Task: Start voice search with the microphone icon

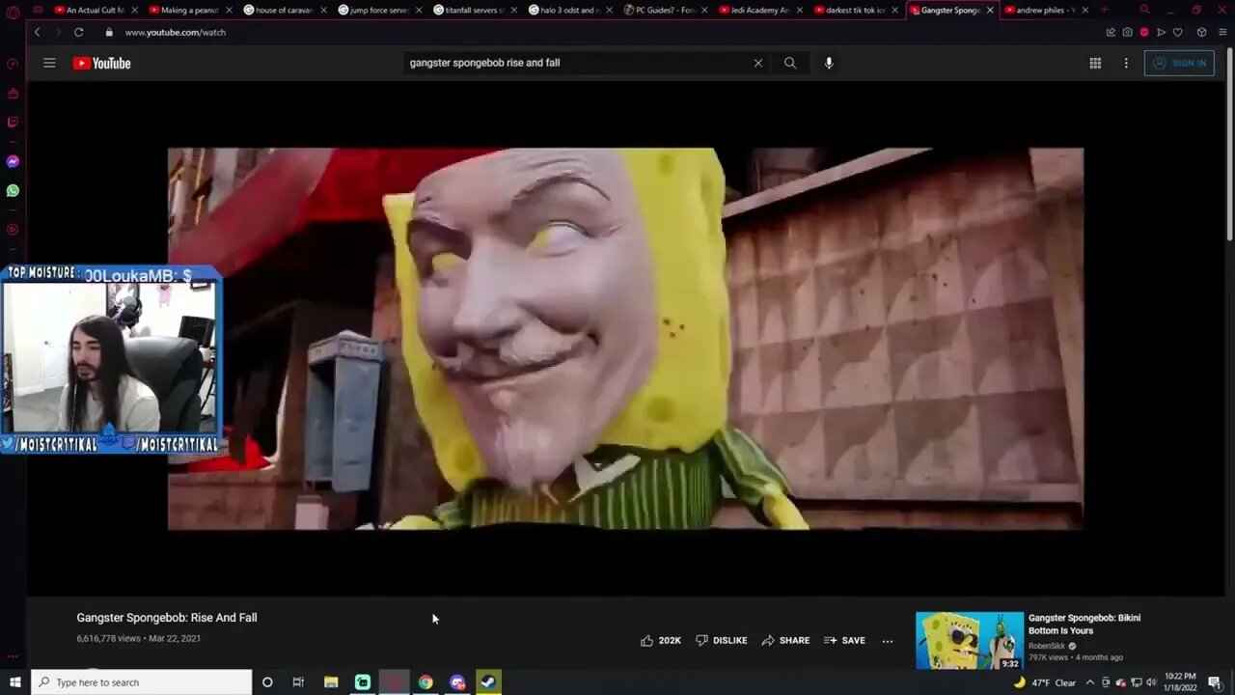Action: (x=829, y=63)
